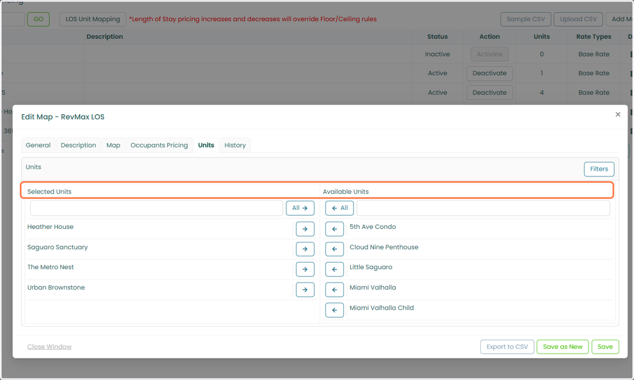Select The Metro Nest unit name
Screen dimensions: 634x380
click(x=51, y=267)
